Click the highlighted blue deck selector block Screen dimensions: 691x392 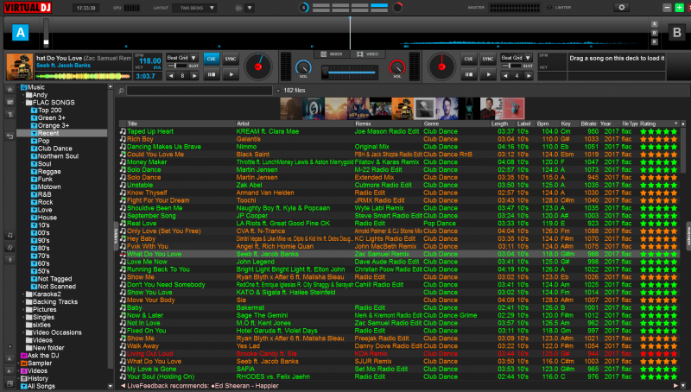point(379,6)
